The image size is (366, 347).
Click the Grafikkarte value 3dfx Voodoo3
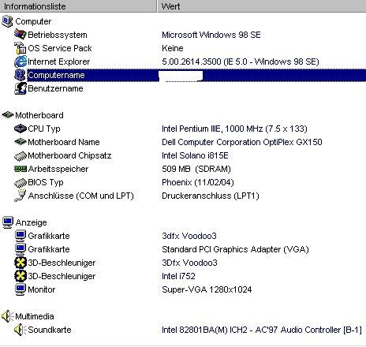(189, 236)
